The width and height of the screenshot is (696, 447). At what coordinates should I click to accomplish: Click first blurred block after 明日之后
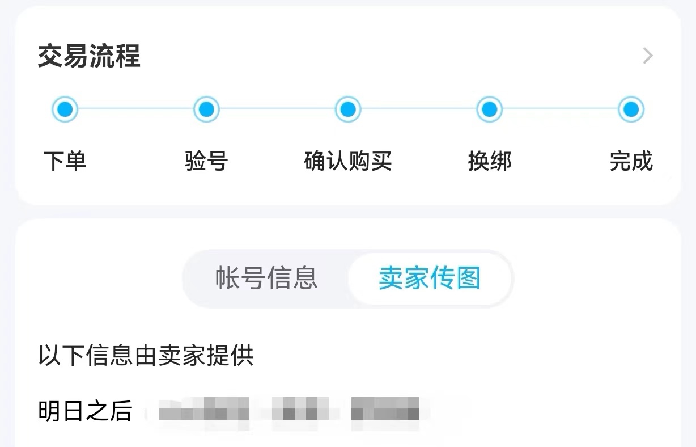[203, 410]
